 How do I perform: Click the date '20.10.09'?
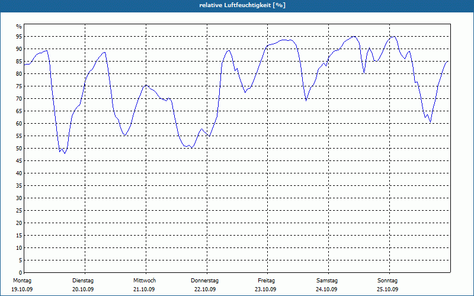click(83, 289)
